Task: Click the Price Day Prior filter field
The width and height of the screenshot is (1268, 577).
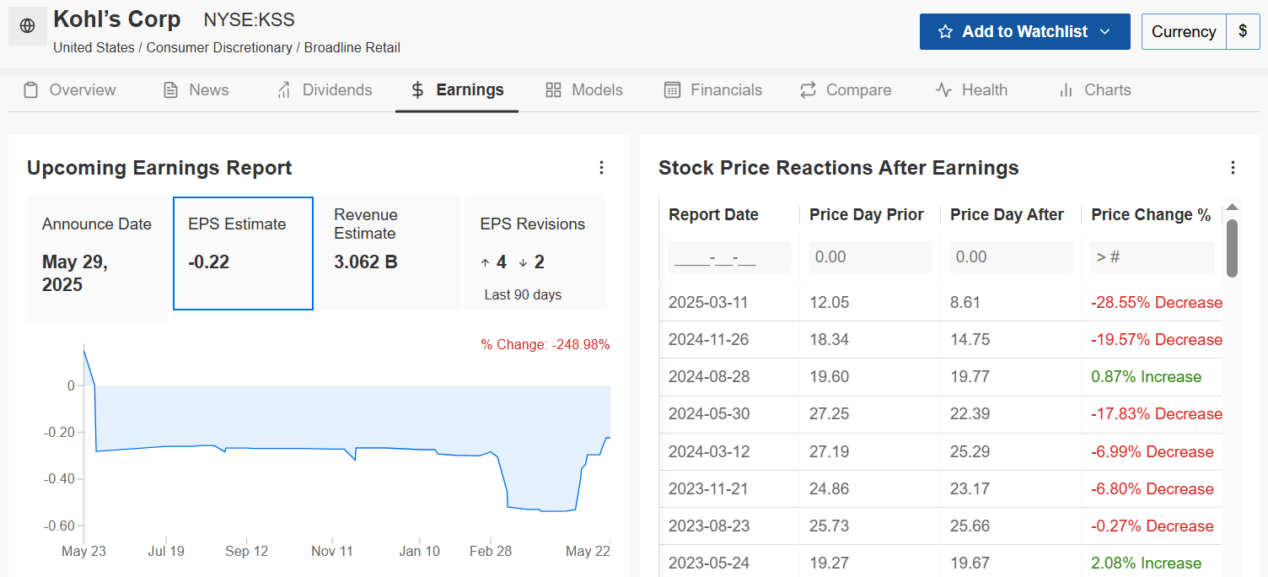Action: [x=870, y=256]
